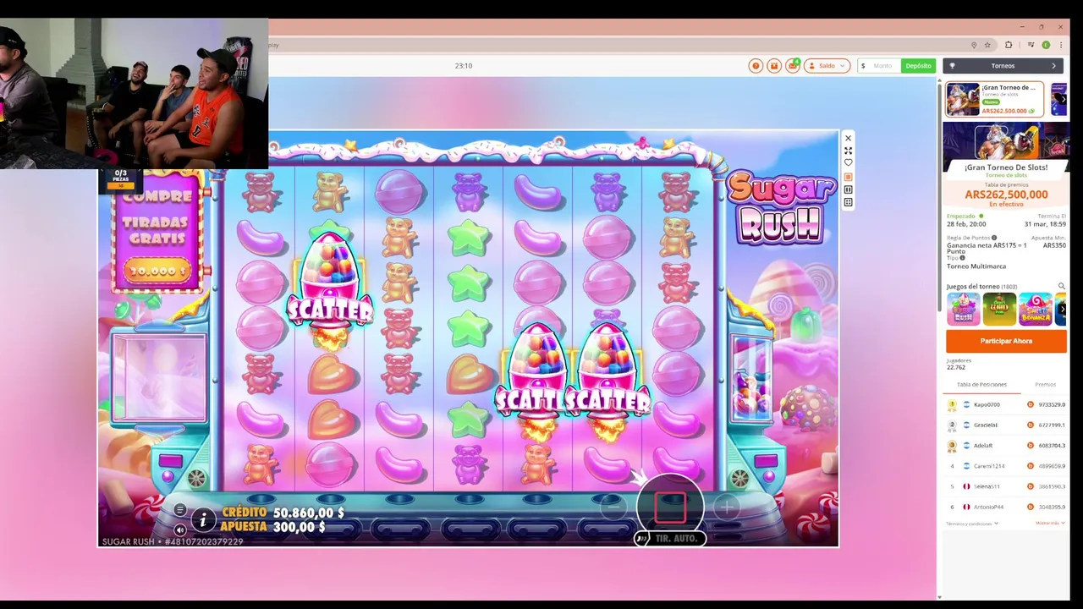Viewport: 1083px width, 609px height.
Task: Click the Tir. Auto. autoplay button
Action: [x=677, y=538]
